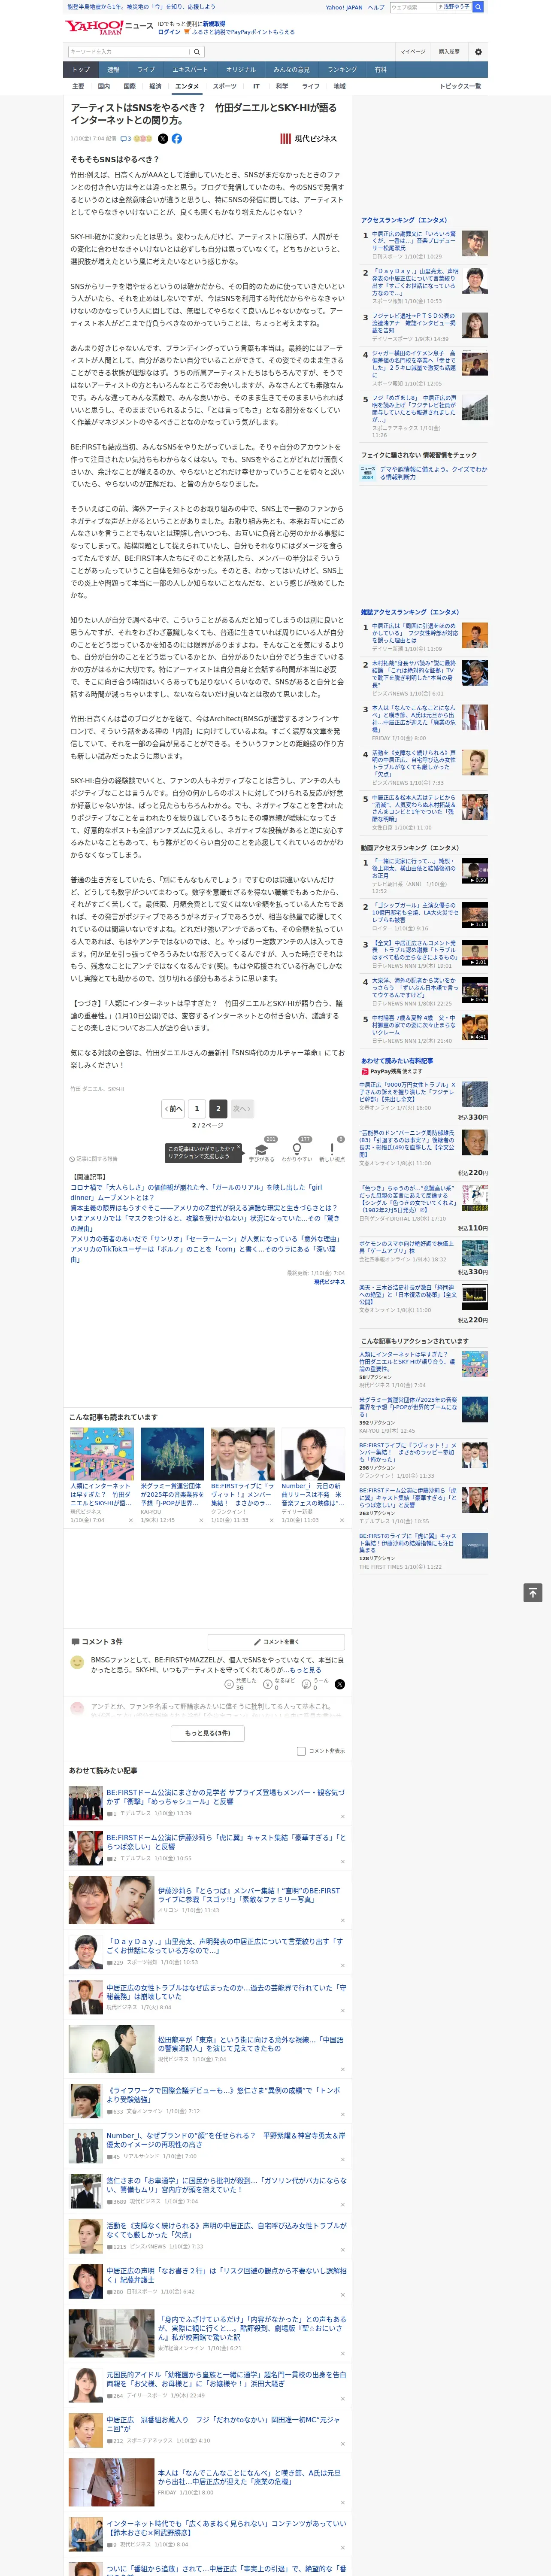Image resolution: width=551 pixels, height=2576 pixels.
Task: Select the 国際 category tab
Action: pos(129,86)
